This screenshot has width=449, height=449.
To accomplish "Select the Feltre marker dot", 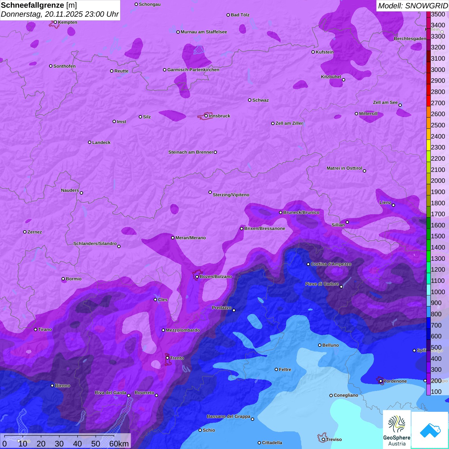I will tap(276, 369).
